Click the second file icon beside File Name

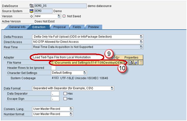click(x=135, y=62)
